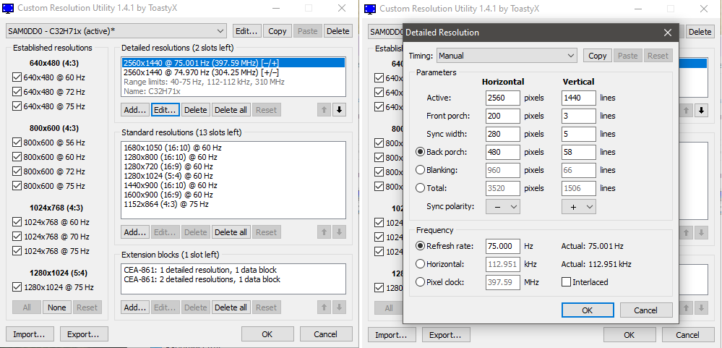The image size is (722, 348).
Task: Enable the Interlaced checkbox
Action: pyautogui.click(x=565, y=282)
